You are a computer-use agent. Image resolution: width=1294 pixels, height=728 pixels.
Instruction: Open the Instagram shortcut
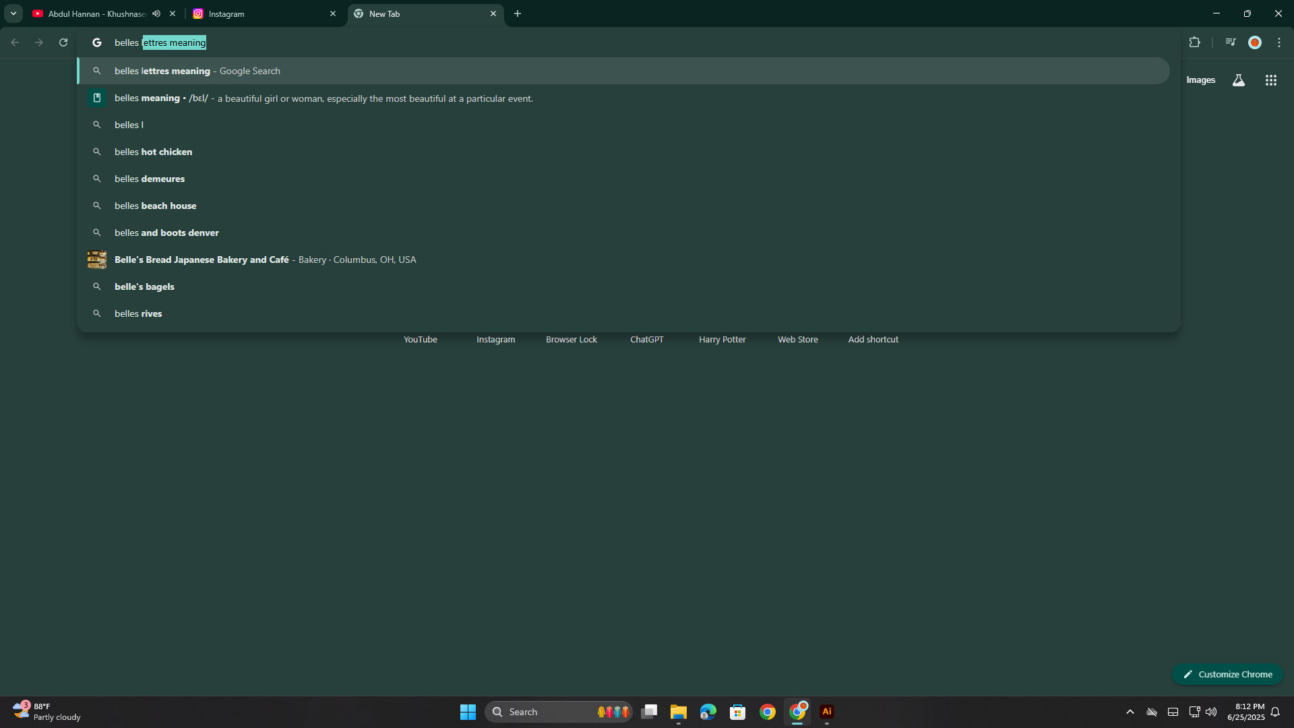tap(496, 340)
